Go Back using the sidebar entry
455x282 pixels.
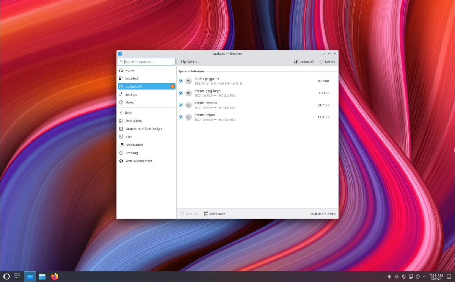point(128,113)
